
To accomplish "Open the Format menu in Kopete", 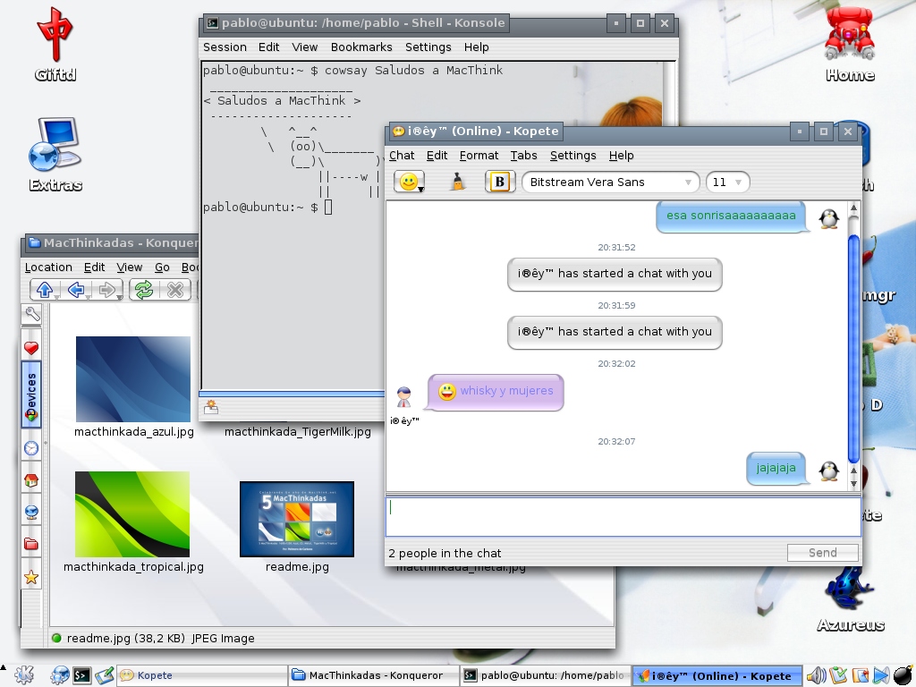I will (x=479, y=156).
